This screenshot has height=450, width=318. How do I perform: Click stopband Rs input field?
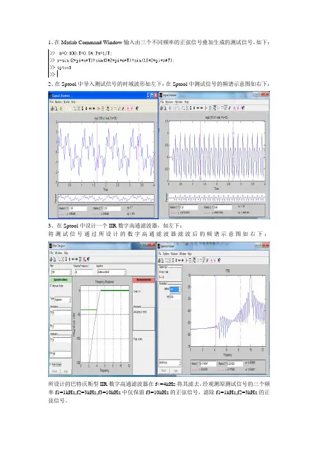coord(62,354)
